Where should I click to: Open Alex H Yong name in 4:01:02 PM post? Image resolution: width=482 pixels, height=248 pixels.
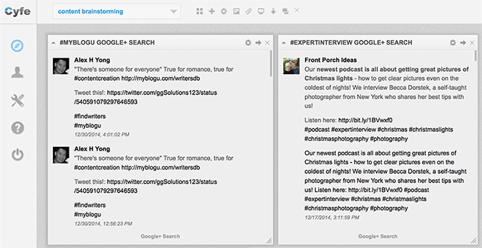[92, 60]
